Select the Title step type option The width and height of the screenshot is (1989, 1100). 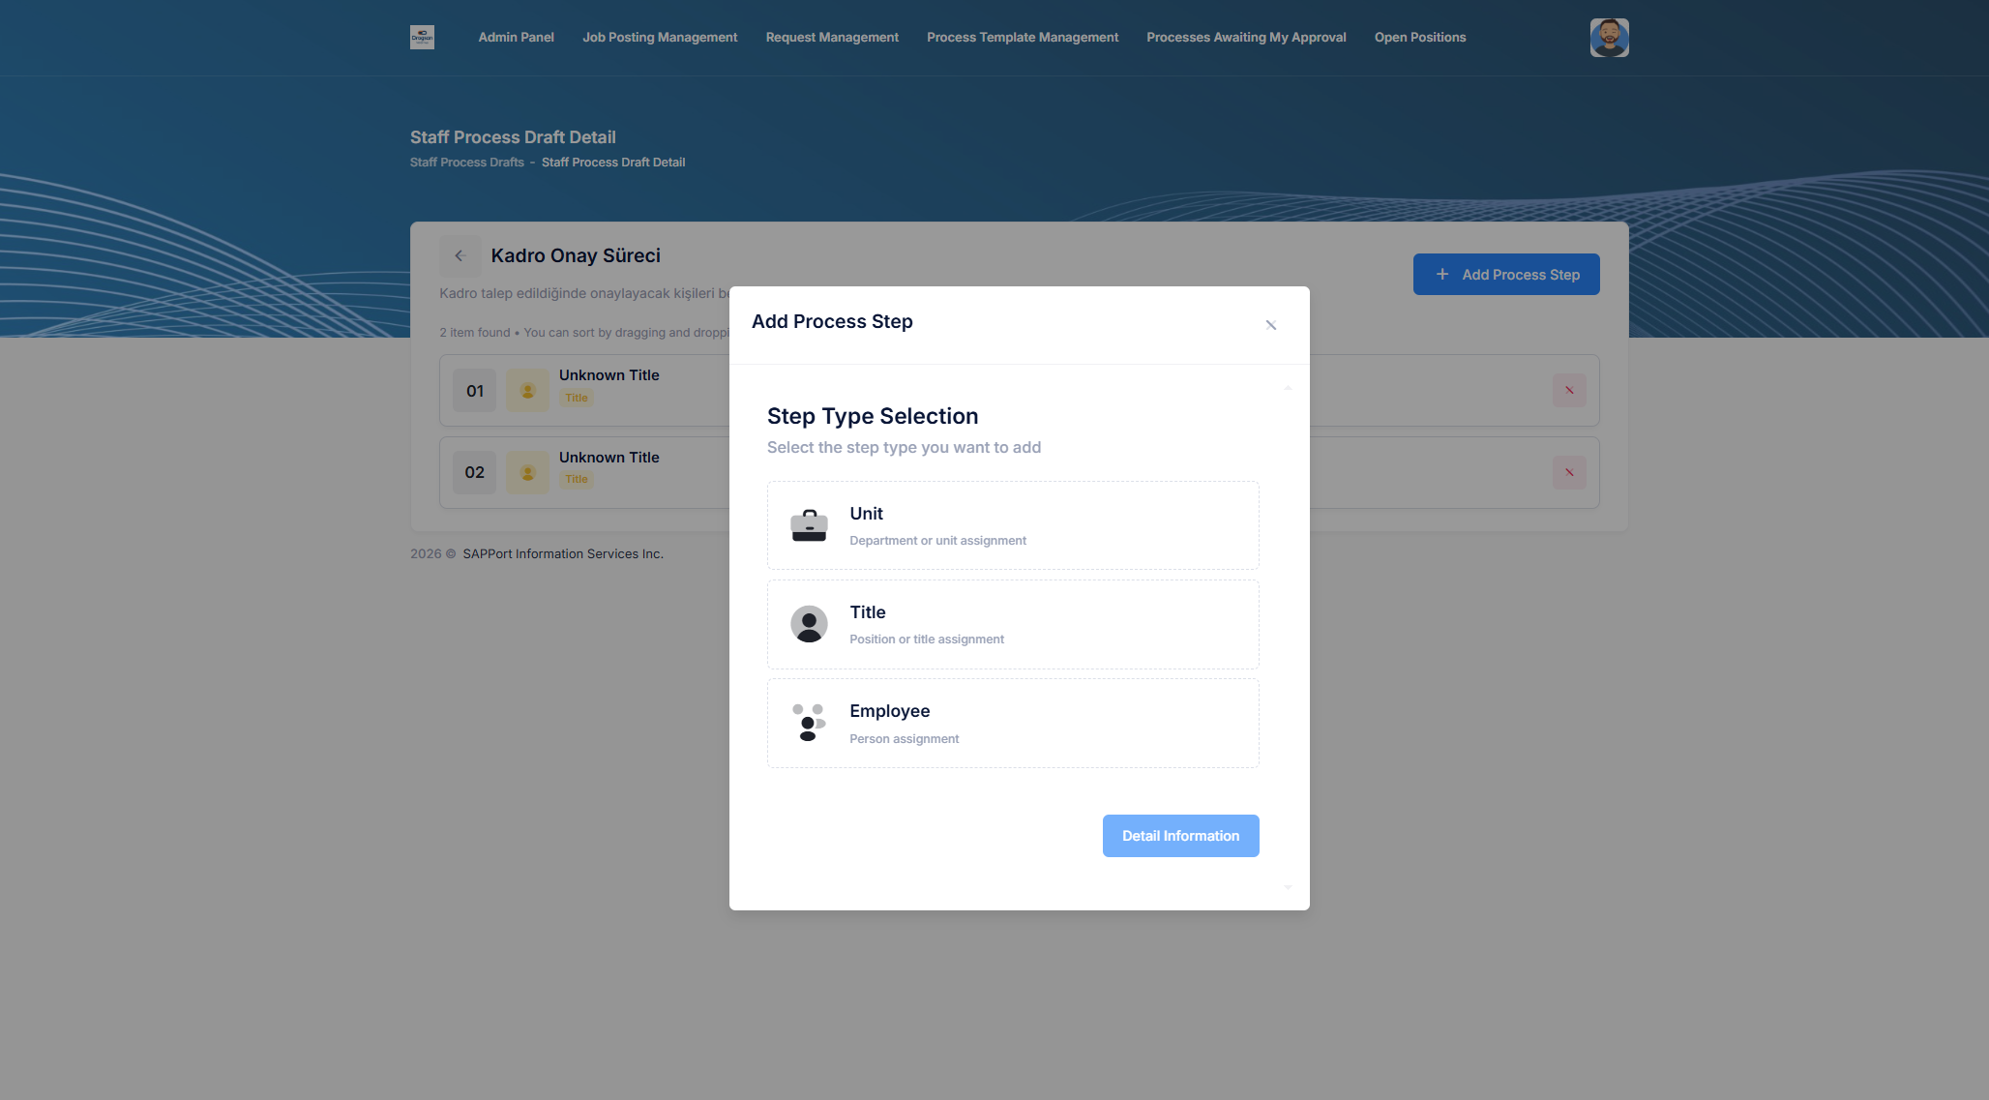pyautogui.click(x=1013, y=624)
